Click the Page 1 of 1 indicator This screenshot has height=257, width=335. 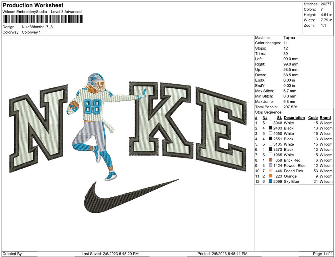pyautogui.click(x=322, y=254)
